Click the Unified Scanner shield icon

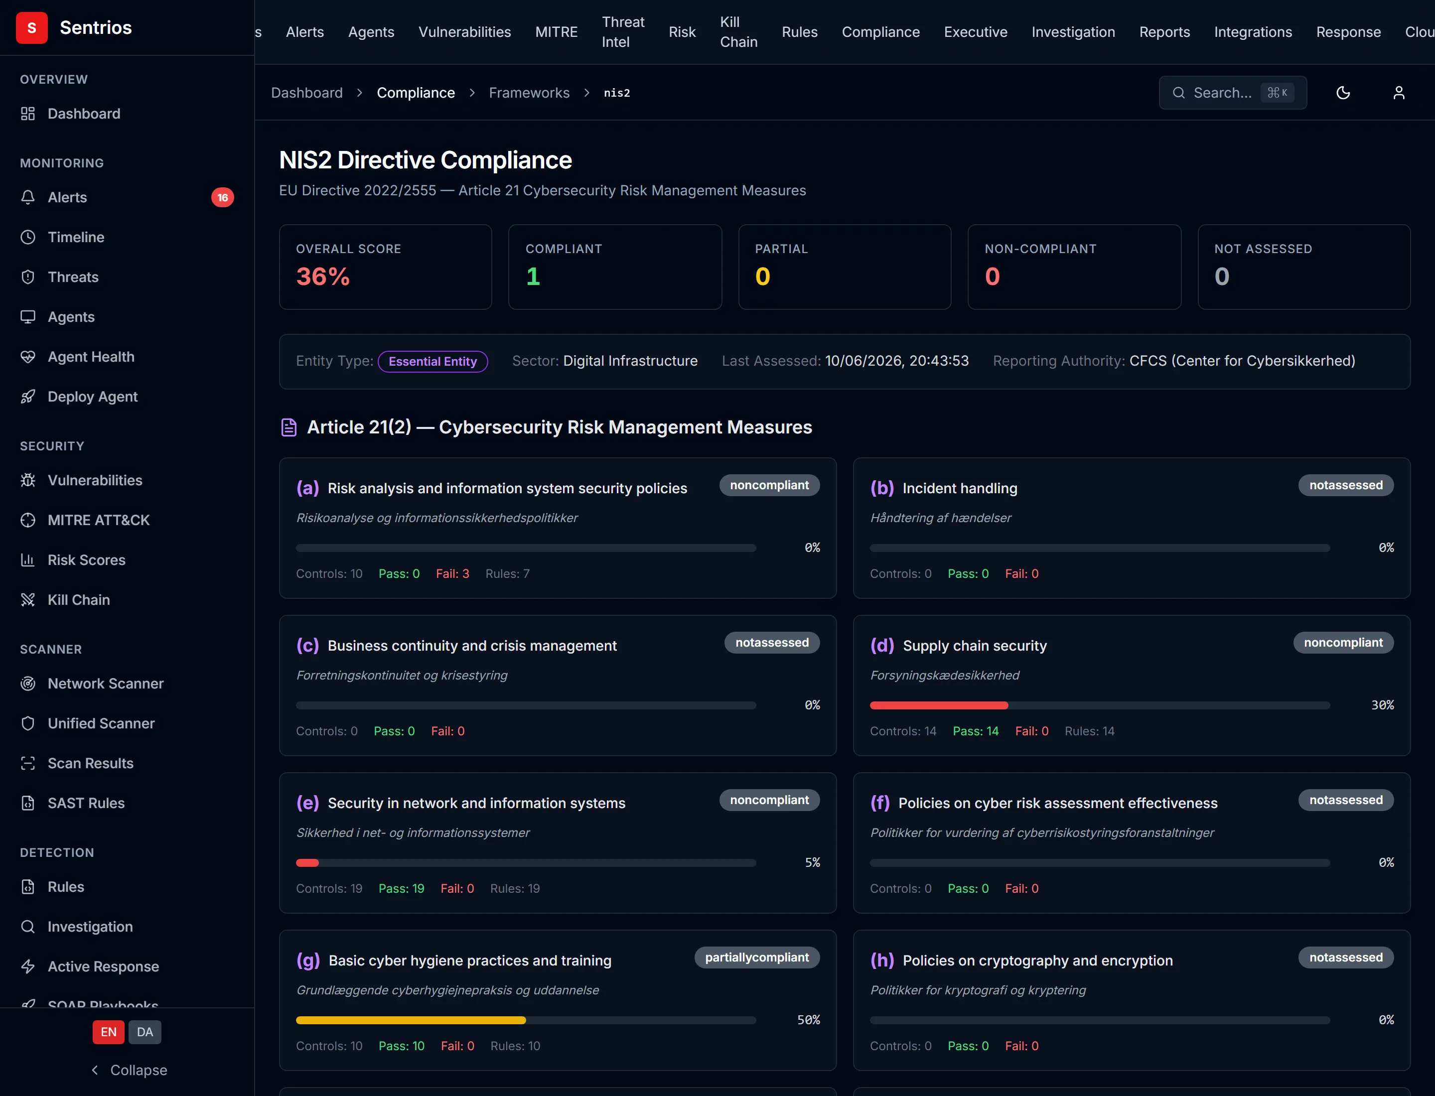[x=27, y=723]
